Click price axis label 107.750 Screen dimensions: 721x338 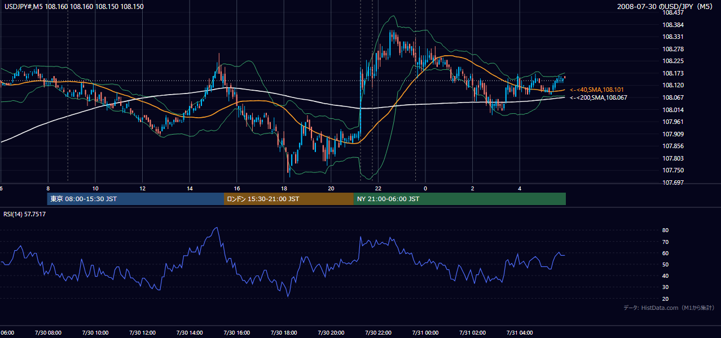(674, 170)
